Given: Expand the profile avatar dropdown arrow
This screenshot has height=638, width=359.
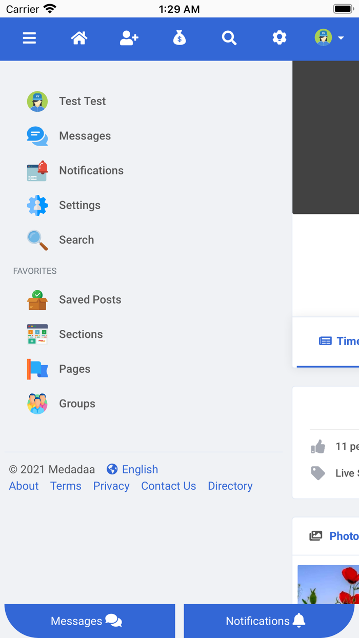Looking at the screenshot, I should pos(341,38).
